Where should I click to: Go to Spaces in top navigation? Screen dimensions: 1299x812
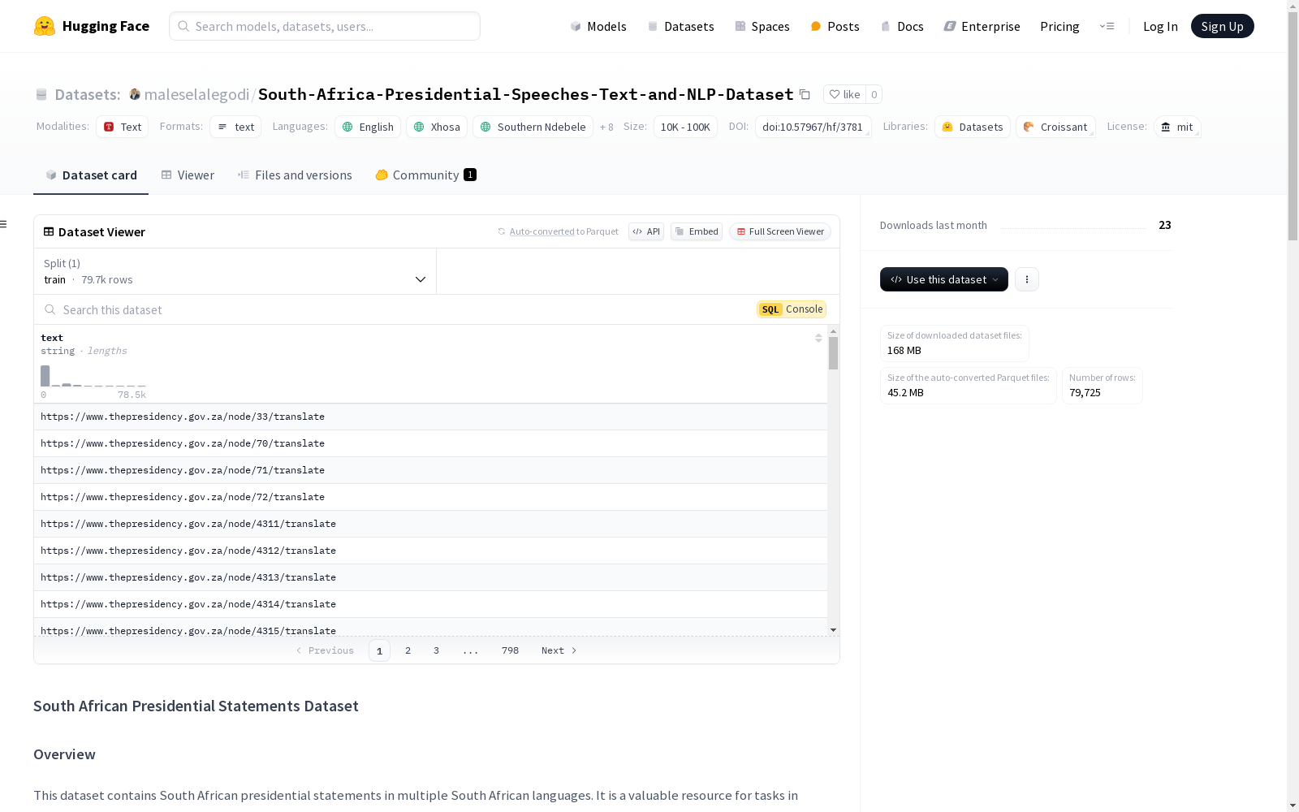pos(762,26)
